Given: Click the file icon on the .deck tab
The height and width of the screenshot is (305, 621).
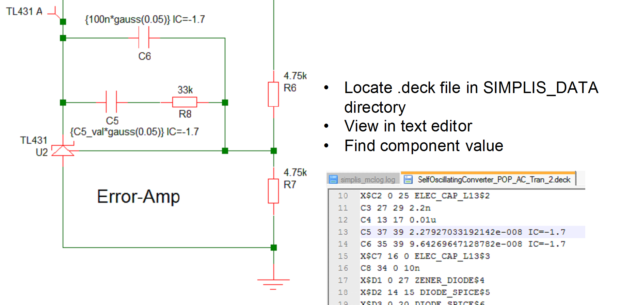Looking at the screenshot, I should tap(408, 179).
